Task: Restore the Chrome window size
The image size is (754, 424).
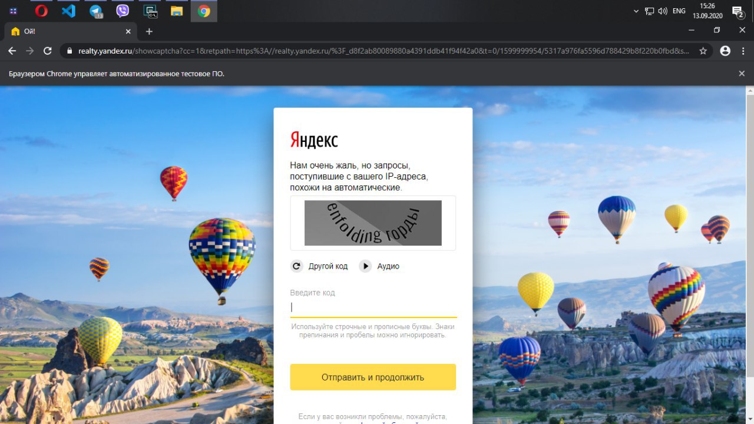Action: click(x=716, y=31)
